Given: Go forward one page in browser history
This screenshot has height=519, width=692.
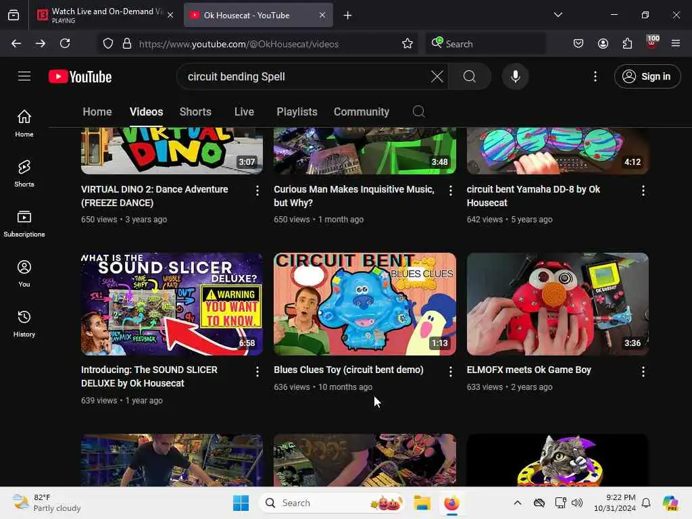Looking at the screenshot, I should pos(41,43).
